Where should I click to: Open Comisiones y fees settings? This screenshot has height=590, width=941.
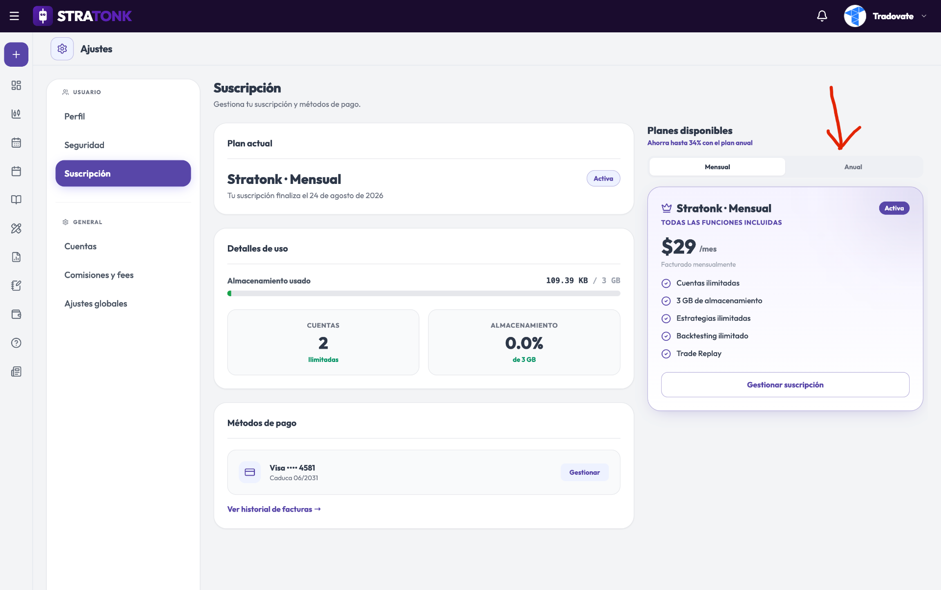(123, 275)
